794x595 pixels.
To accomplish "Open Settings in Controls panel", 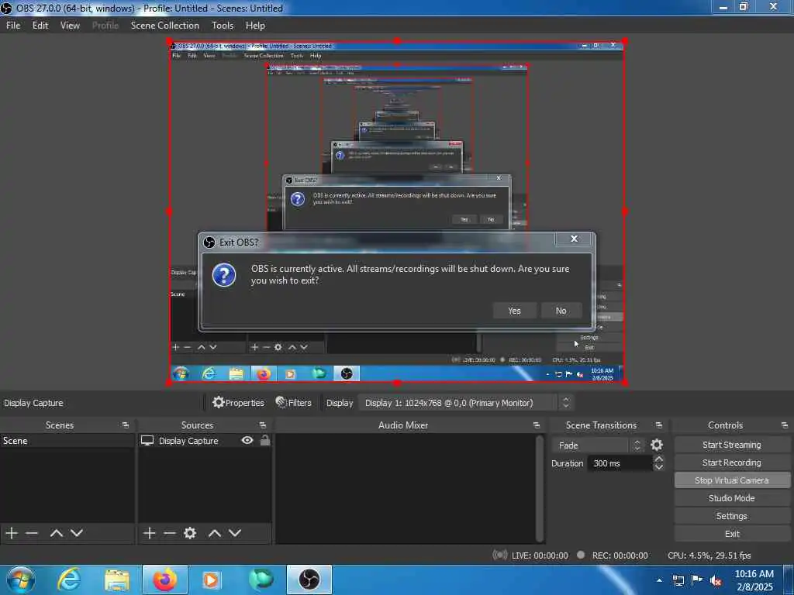I will pos(732,515).
